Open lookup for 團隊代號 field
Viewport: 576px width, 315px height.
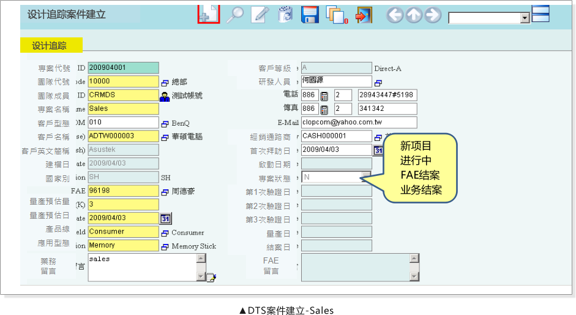(x=165, y=82)
